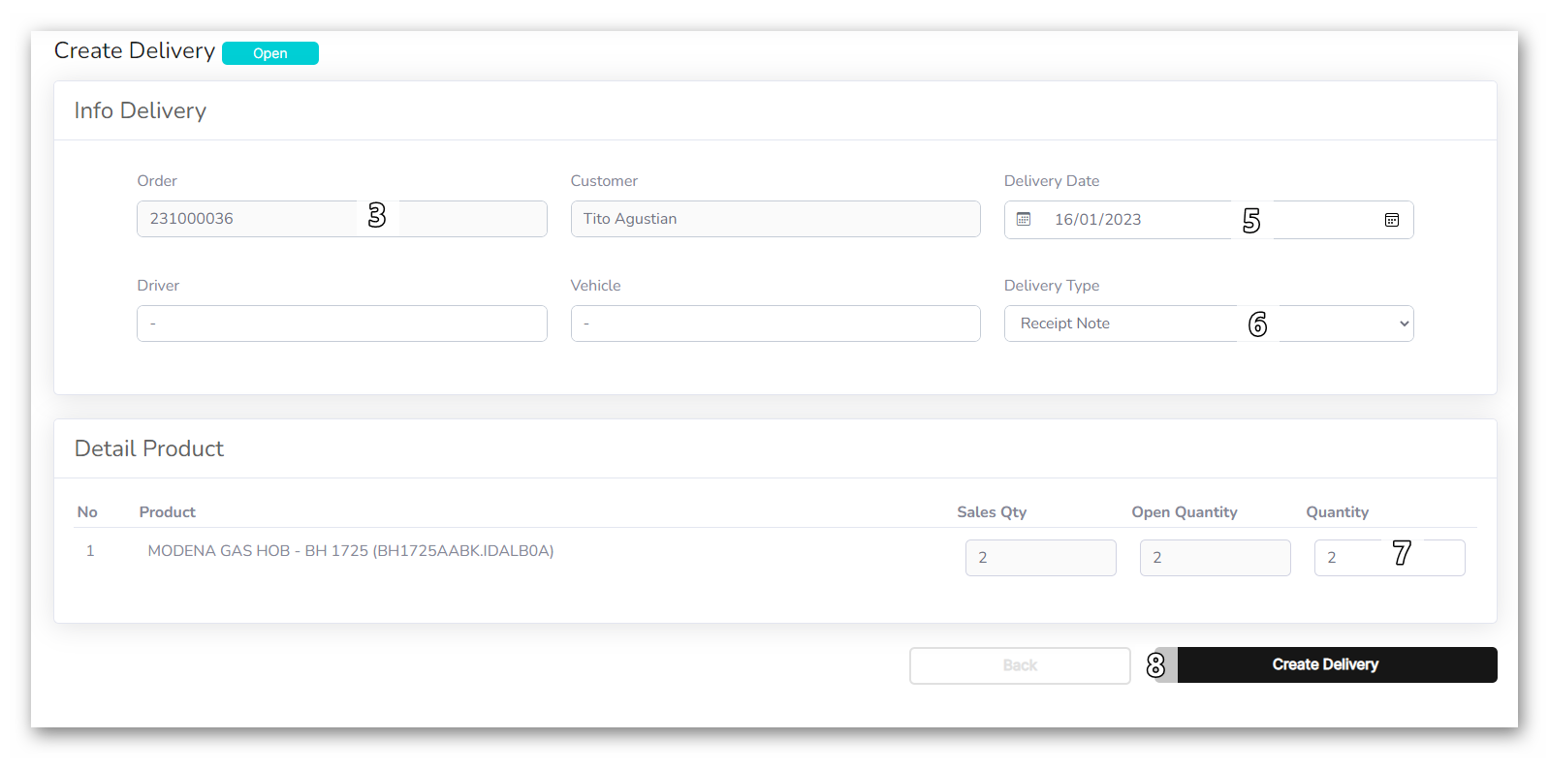Click the step 8 marker beside Create Delivery
The width and height of the screenshot is (1549, 770).
(1155, 665)
